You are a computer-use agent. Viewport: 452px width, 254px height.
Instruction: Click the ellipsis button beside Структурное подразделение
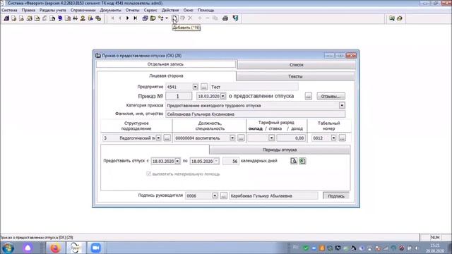click(x=167, y=138)
